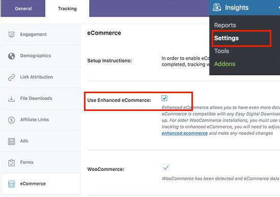Click the Forms clipboard icon
280x197 pixels.
[11, 162]
